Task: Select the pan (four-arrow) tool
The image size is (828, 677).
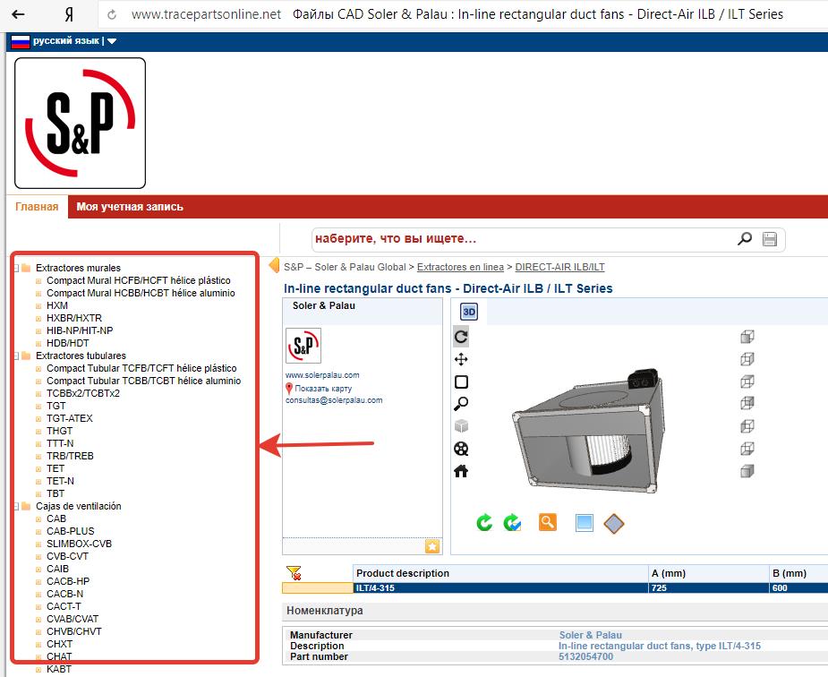Action: coord(461,359)
